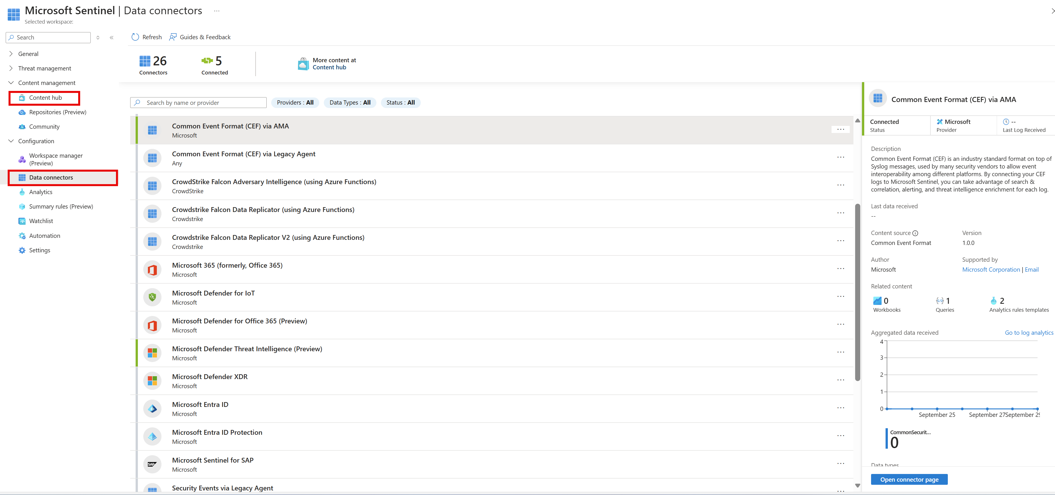Viewport: 1055px width, 495px height.
Task: Click the expand/collapse arrows beside sidebar search
Action: coord(98,38)
